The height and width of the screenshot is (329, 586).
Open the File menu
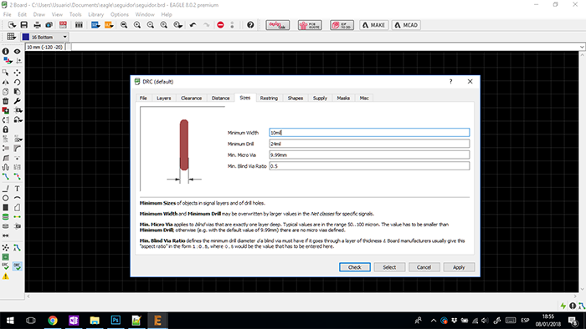coord(7,14)
